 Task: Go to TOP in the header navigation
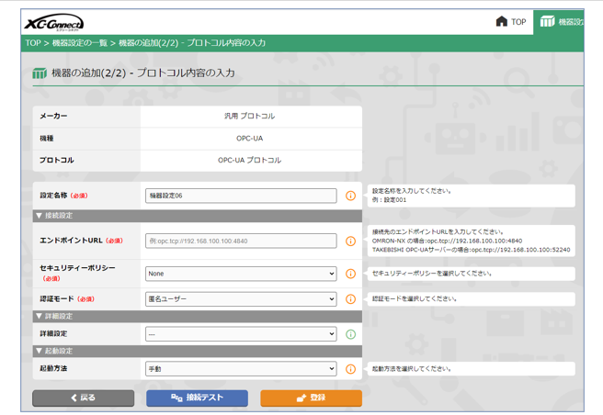(511, 22)
